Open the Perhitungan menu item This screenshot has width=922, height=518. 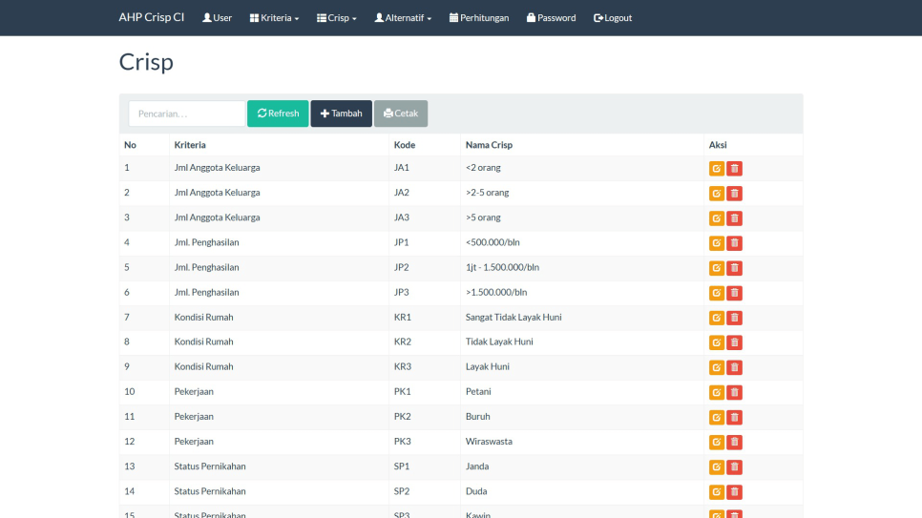[x=479, y=18]
